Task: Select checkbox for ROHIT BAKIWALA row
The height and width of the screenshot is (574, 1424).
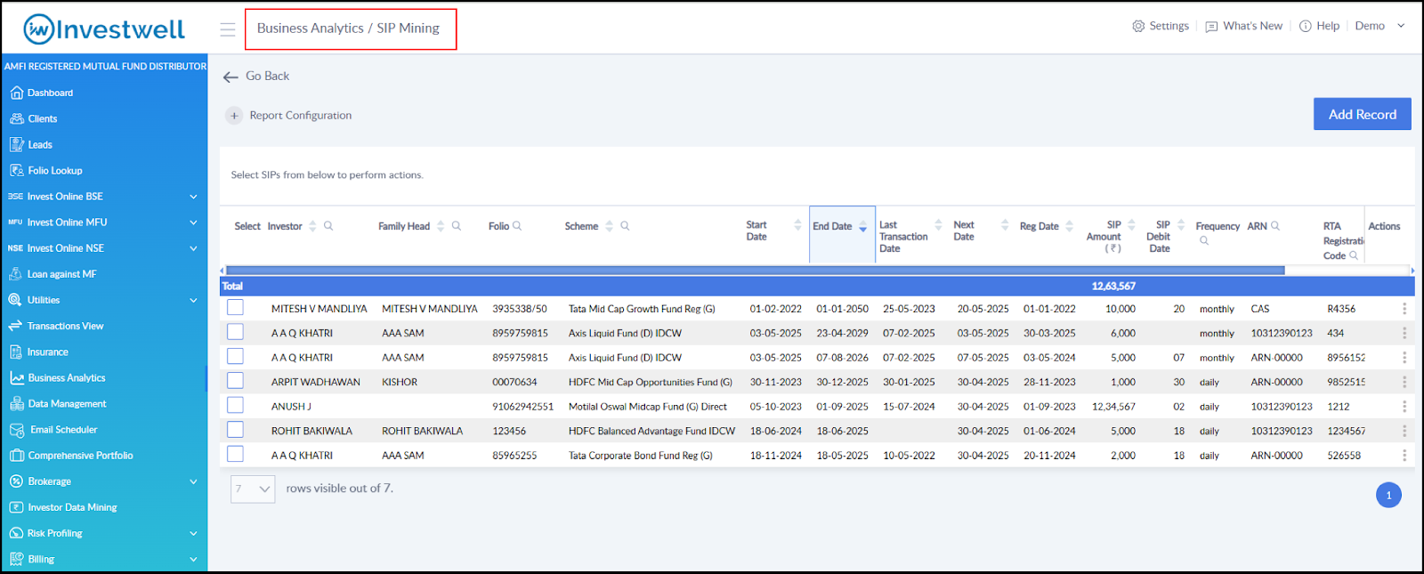Action: (x=235, y=430)
